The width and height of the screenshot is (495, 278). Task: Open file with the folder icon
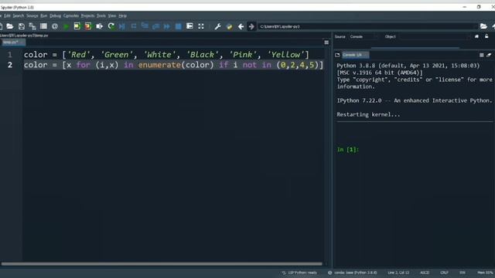[10, 26]
